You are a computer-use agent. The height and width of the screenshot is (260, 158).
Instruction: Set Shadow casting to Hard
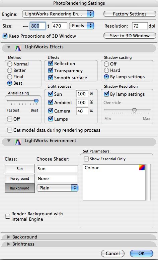pos(106,70)
